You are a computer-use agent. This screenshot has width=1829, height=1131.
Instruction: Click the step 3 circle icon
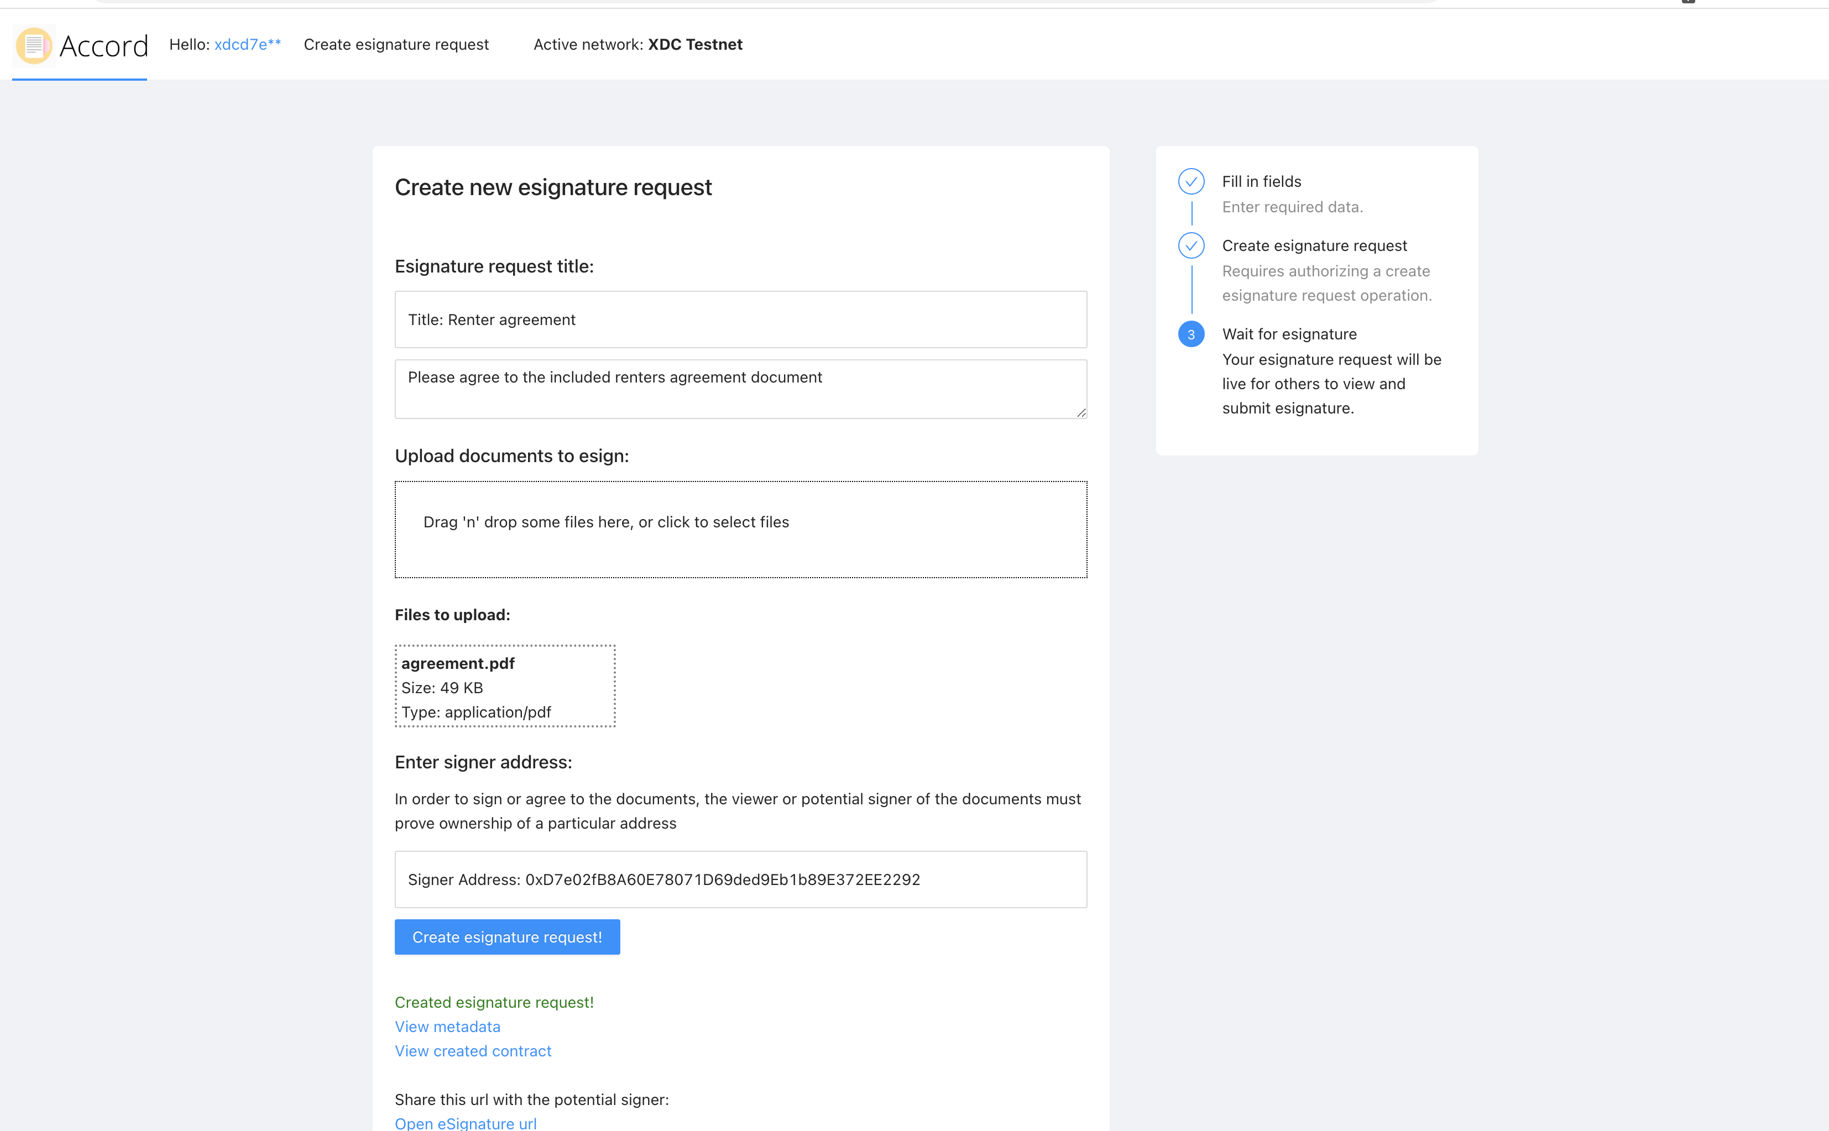(1191, 334)
